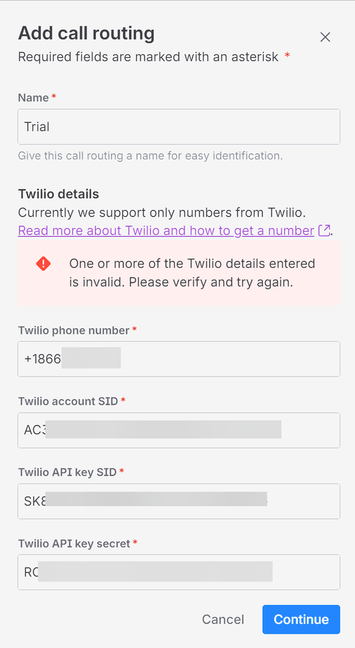The width and height of the screenshot is (355, 648).
Task: Close the Add call routing dialog
Action: point(325,37)
